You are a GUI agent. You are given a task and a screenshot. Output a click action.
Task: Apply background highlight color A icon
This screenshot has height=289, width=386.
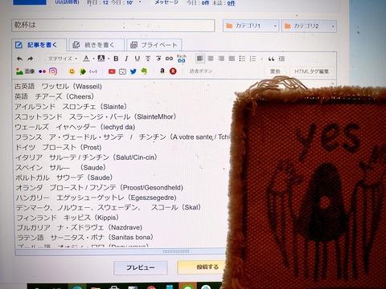click(x=101, y=59)
